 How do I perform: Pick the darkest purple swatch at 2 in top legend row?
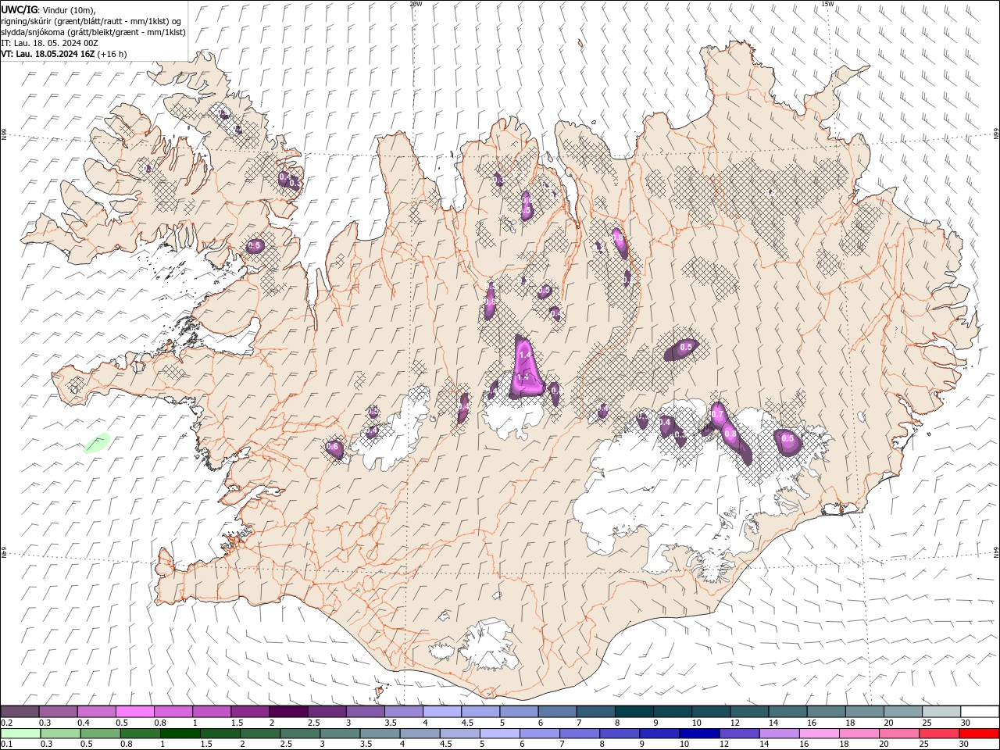tap(287, 712)
